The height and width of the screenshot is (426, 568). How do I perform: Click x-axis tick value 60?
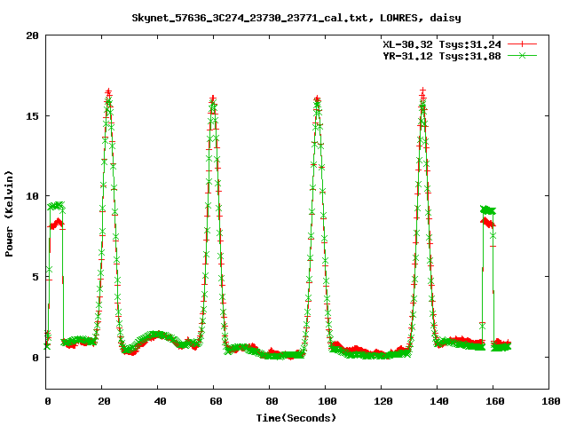point(216,401)
